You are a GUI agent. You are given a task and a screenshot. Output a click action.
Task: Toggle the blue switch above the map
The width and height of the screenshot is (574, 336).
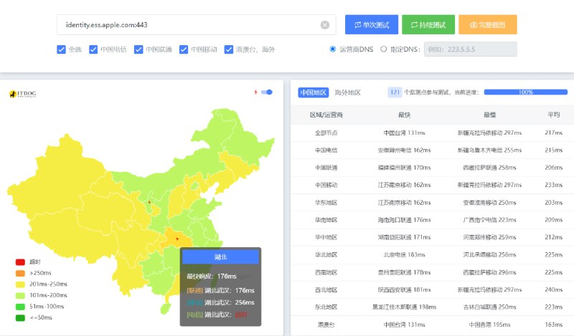pos(267,92)
